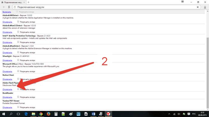
Task: Disable AdobeAAMDetect via 'Отключить' link
Action: click(7, 22)
